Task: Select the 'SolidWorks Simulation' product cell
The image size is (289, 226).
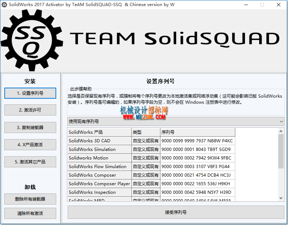Action: pyautogui.click(x=100, y=149)
